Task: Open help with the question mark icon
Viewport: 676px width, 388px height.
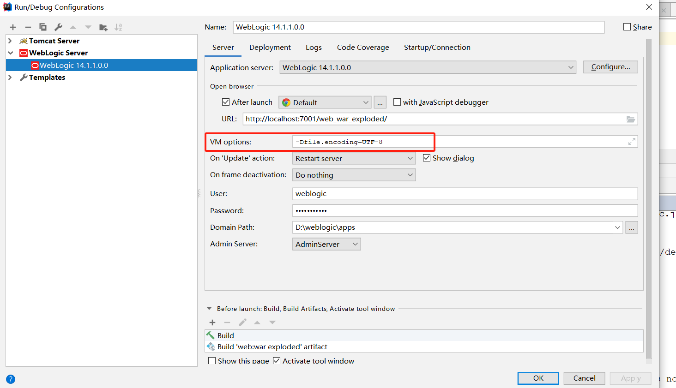Action: 10,379
